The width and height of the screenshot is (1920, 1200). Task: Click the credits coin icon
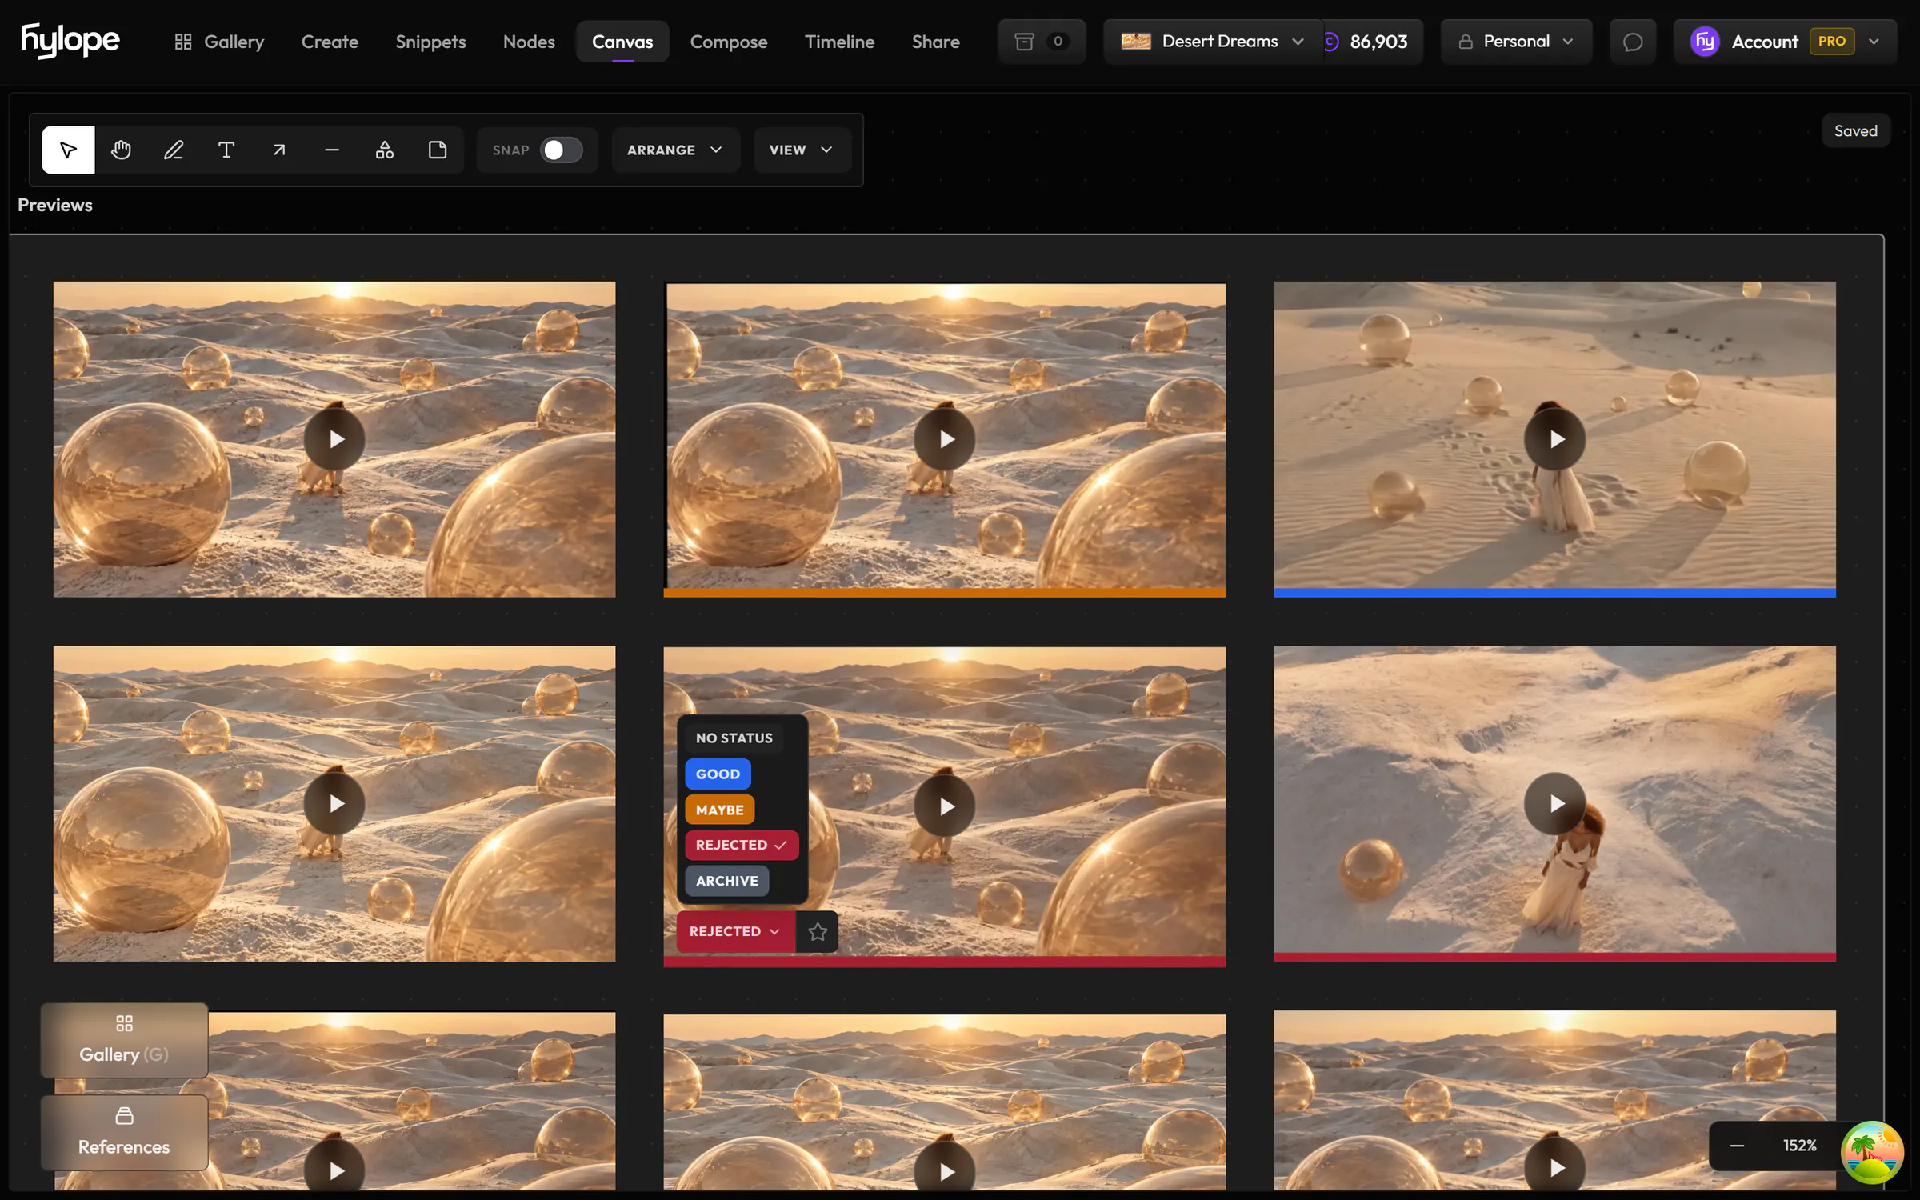[1331, 42]
